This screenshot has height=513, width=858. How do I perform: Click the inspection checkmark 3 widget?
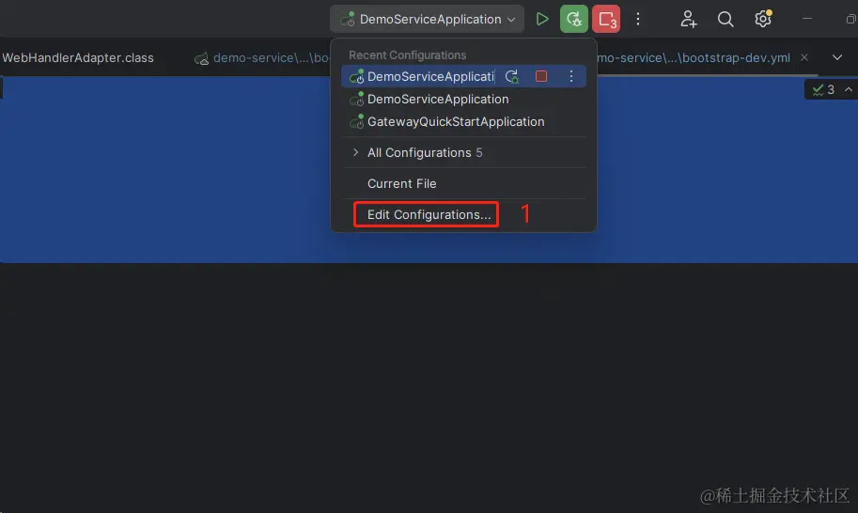pyautogui.click(x=823, y=89)
